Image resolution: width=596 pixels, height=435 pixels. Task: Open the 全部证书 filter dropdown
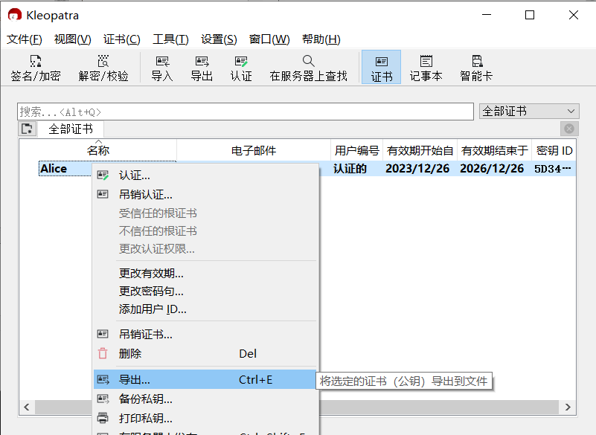point(529,112)
